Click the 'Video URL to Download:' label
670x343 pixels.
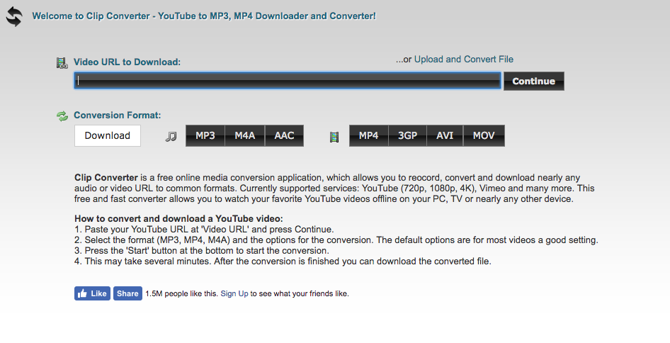pos(127,62)
